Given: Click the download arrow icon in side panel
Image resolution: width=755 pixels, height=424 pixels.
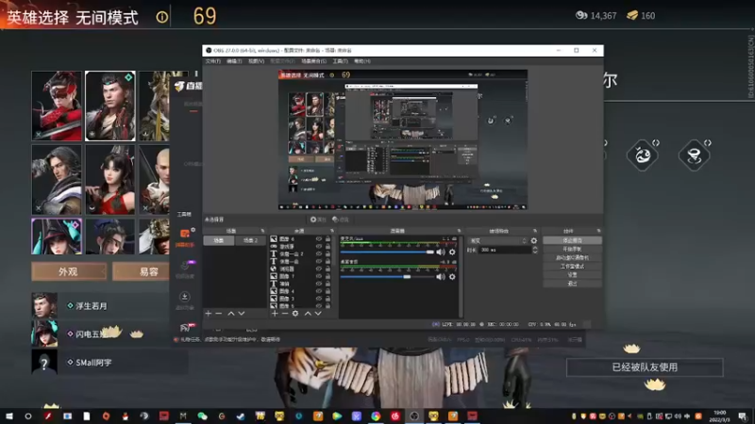Looking at the screenshot, I should point(184,297).
